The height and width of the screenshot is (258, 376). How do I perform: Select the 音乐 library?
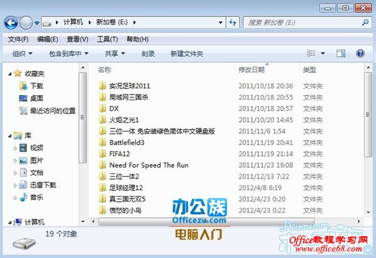[x=31, y=197]
